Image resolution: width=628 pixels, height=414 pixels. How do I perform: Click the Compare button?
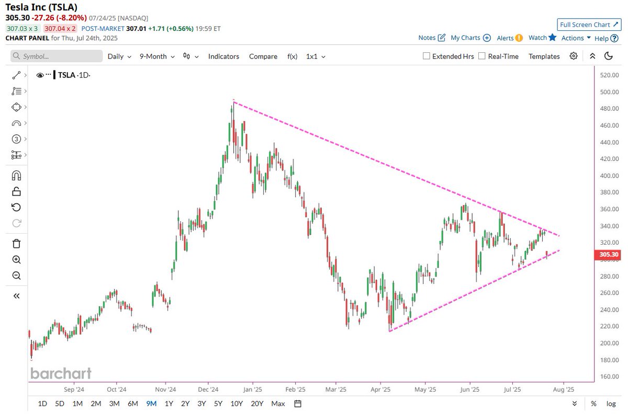263,56
